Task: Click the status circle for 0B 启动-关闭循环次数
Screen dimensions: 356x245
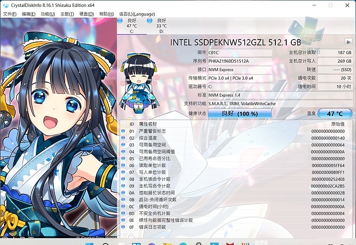Action: coord(123,200)
